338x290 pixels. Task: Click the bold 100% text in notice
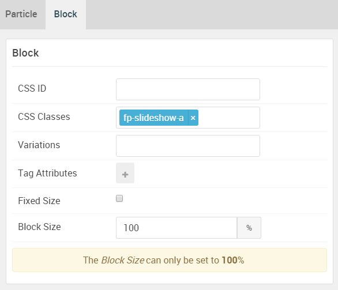pyautogui.click(x=233, y=260)
